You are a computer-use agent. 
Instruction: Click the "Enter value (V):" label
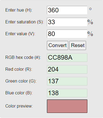click(20, 34)
